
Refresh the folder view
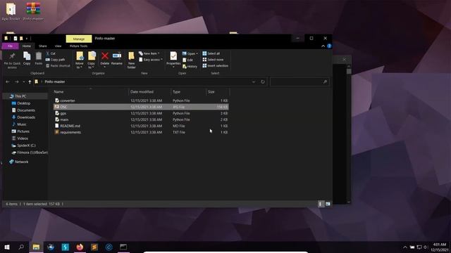tap(263, 82)
